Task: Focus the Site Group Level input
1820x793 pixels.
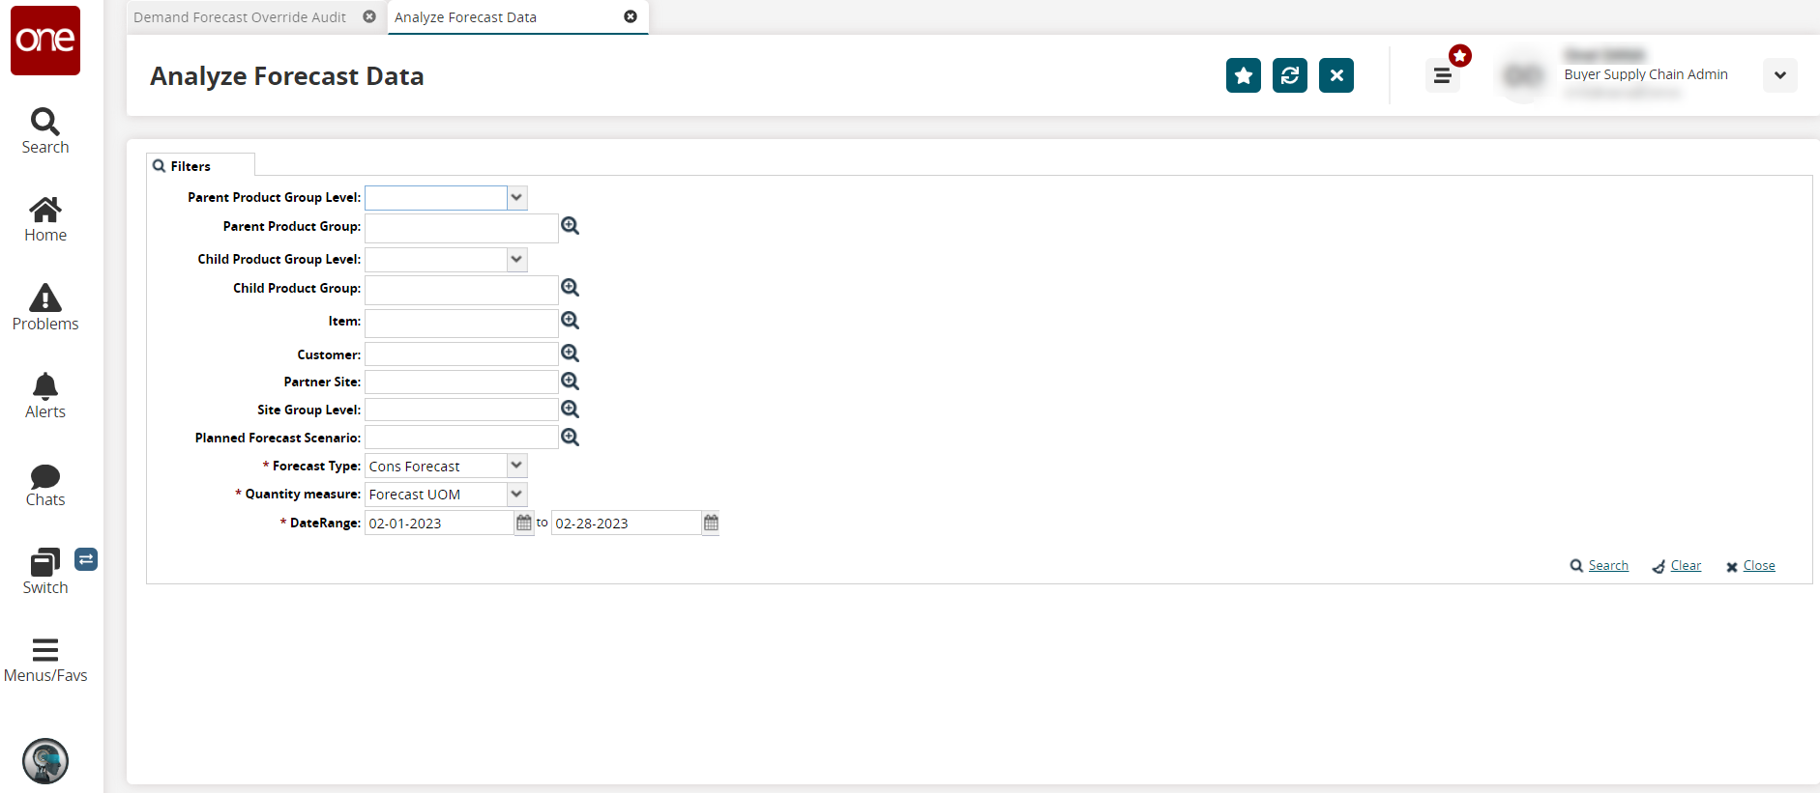Action: click(461, 410)
